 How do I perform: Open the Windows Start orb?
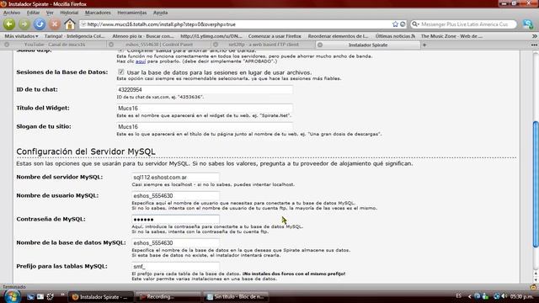point(12,296)
